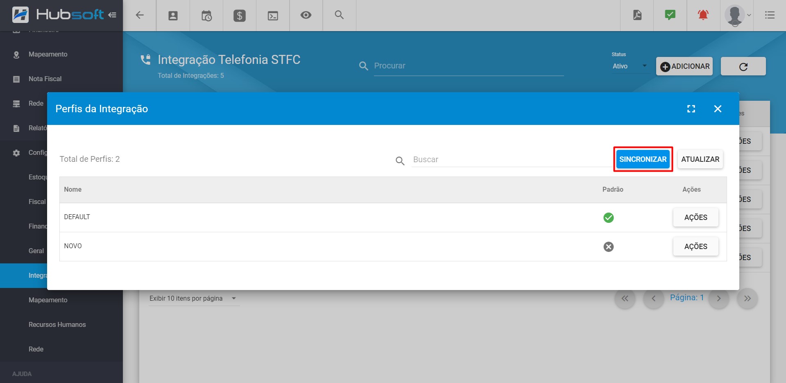Open the green checkmark chat icon

click(x=670, y=15)
